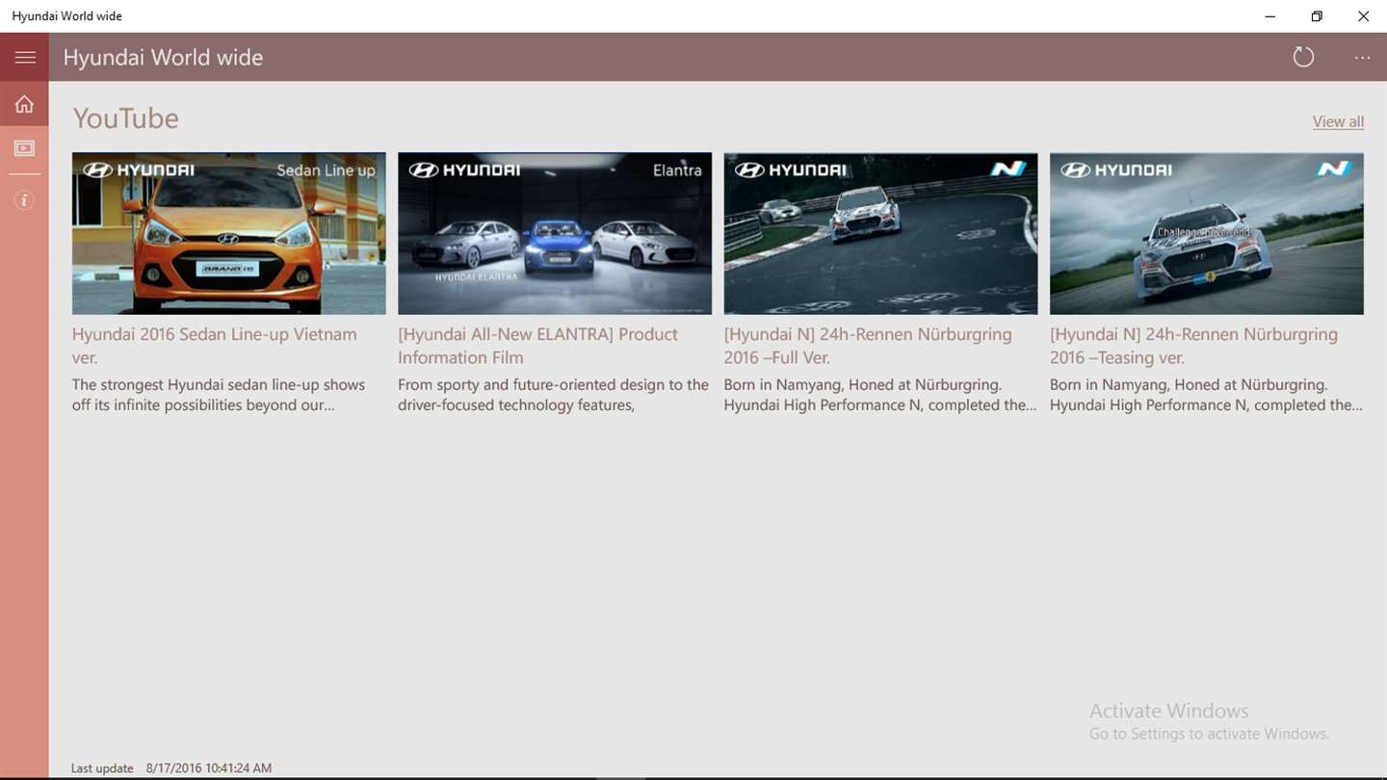Open the Nürburgring Full Ver. video thumbnail
This screenshot has height=780, width=1387.
click(880, 233)
